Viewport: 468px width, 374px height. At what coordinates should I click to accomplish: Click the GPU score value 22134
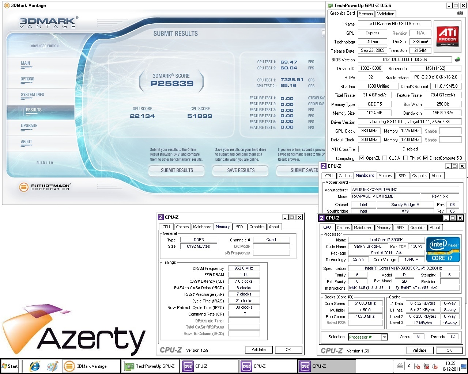pos(143,116)
